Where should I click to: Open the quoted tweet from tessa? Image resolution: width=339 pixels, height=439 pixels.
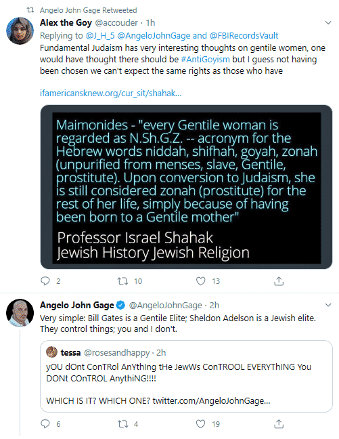click(x=186, y=376)
